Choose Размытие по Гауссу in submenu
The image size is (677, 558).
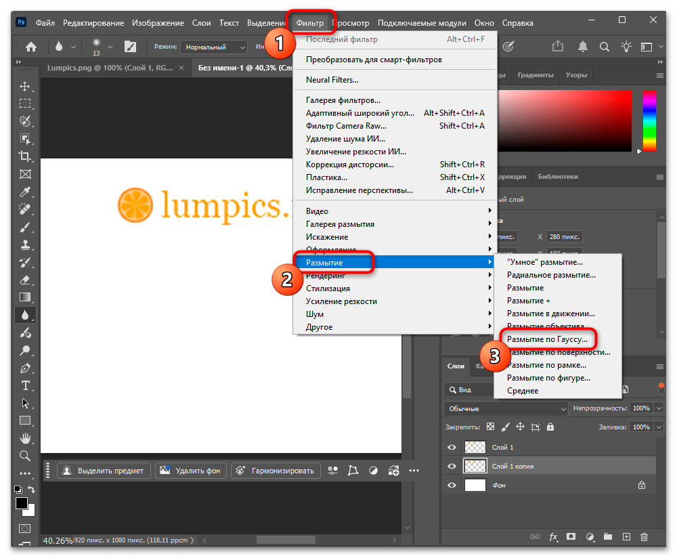[547, 339]
